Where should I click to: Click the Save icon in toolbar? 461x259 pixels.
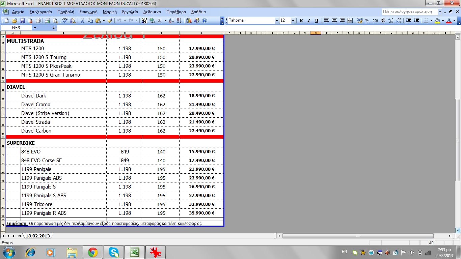[22, 21]
